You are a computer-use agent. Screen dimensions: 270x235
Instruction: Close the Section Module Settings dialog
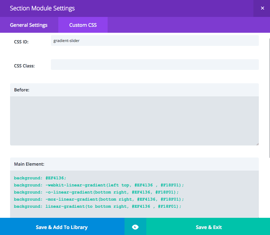pyautogui.click(x=262, y=8)
